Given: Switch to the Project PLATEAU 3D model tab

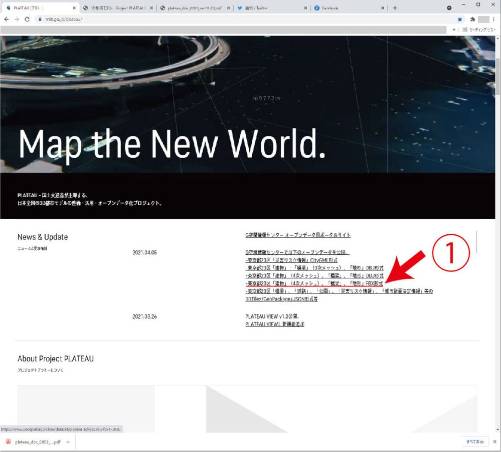Looking at the screenshot, I should pos(117,8).
